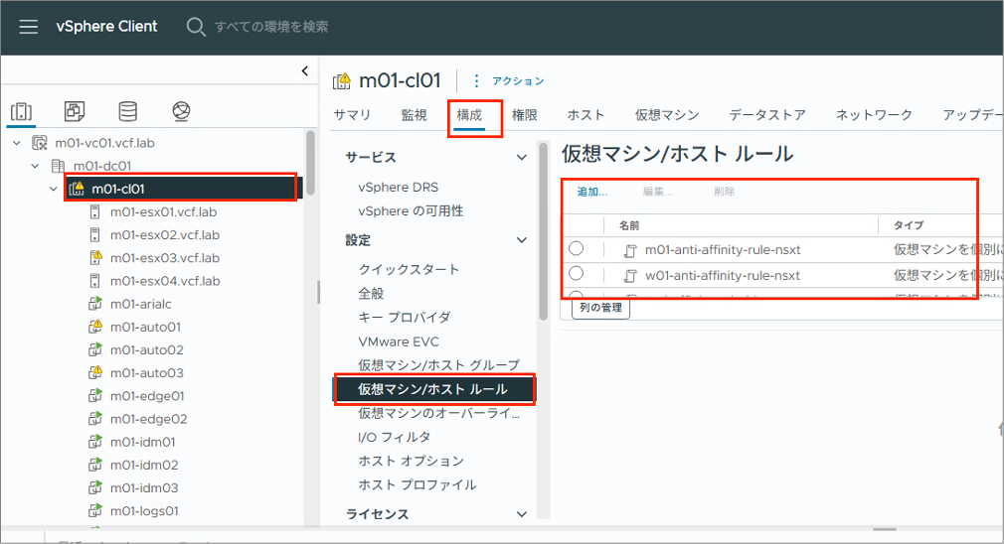Image resolution: width=1004 pixels, height=544 pixels.
Task: Collapse the m01-cl01 cluster tree node
Action: (54, 189)
